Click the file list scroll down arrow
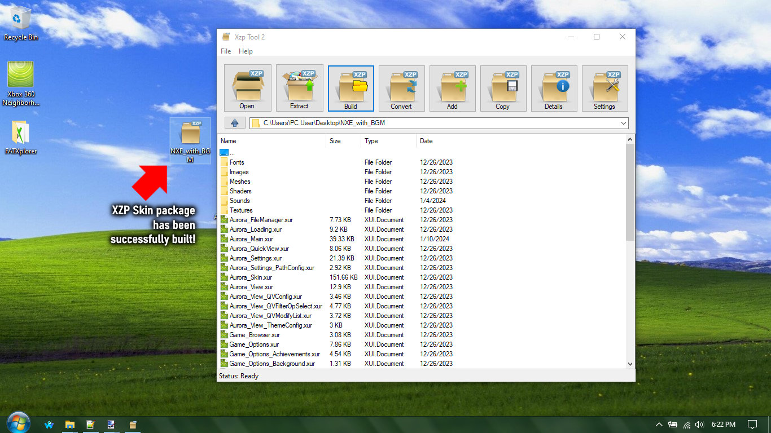 point(630,364)
